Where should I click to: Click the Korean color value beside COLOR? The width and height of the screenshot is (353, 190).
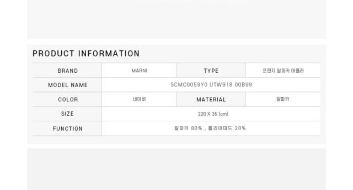tap(139, 99)
